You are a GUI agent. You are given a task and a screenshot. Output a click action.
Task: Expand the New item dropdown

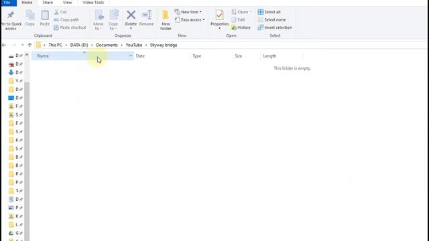[200, 12]
